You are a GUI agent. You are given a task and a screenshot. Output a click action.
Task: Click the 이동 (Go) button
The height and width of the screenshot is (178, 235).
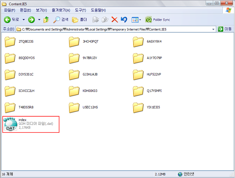[225, 29]
